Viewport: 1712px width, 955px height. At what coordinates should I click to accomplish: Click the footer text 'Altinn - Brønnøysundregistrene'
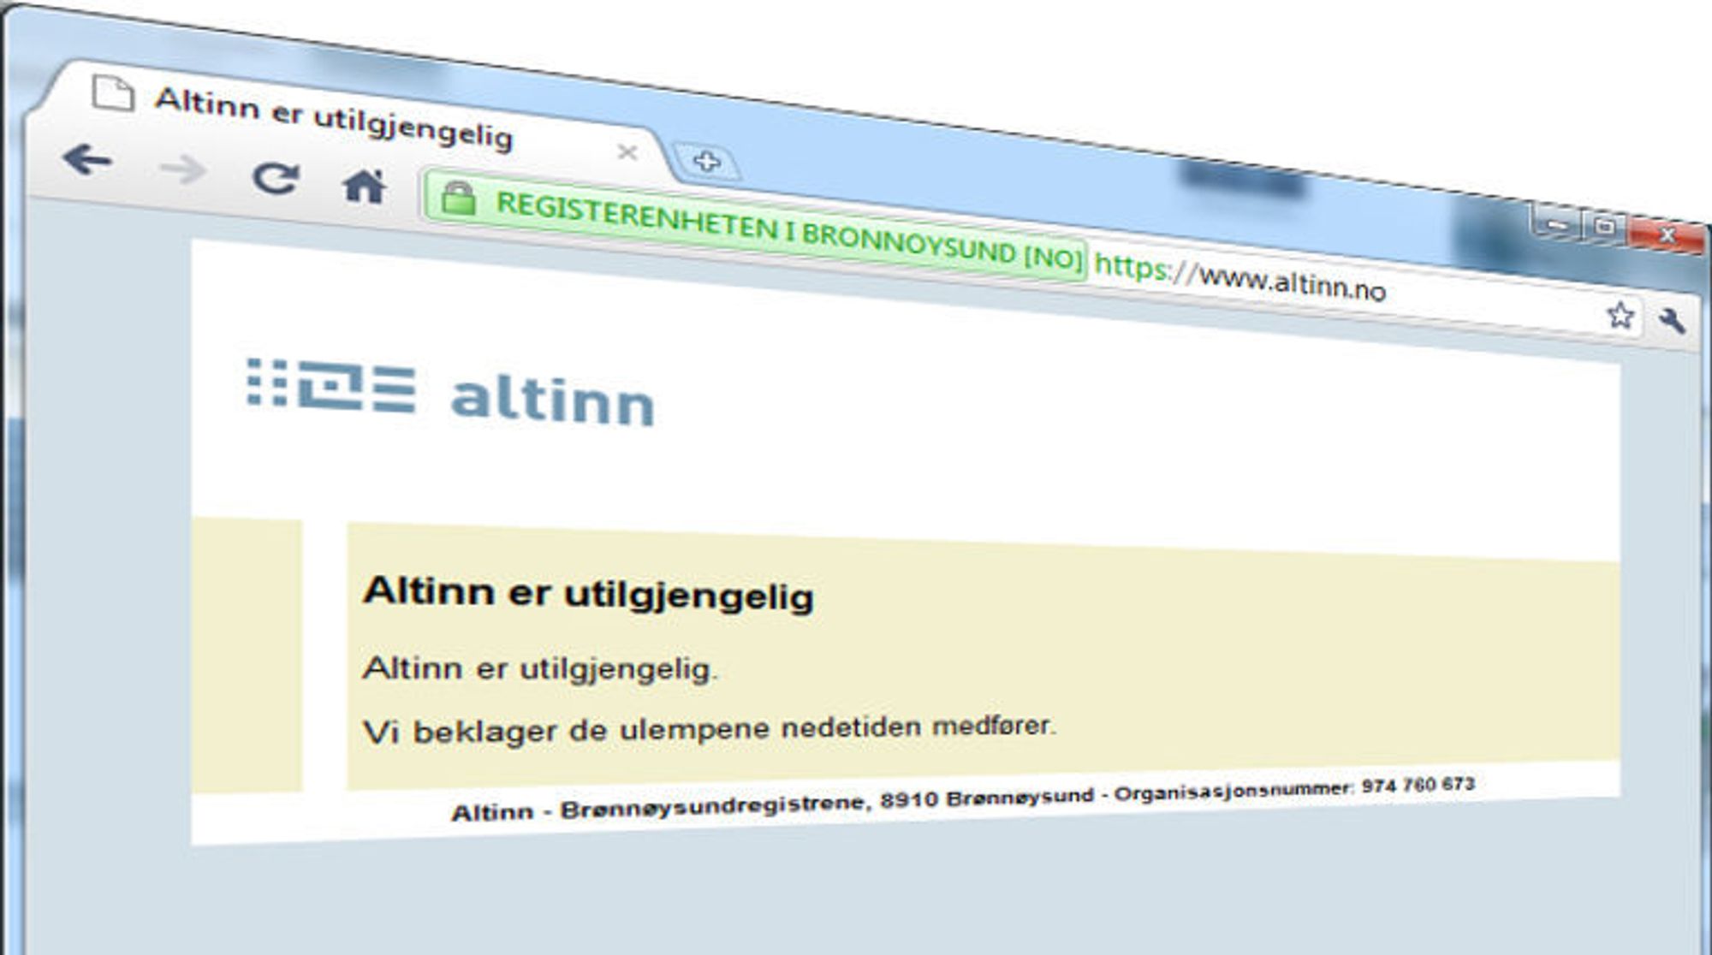coord(657,807)
